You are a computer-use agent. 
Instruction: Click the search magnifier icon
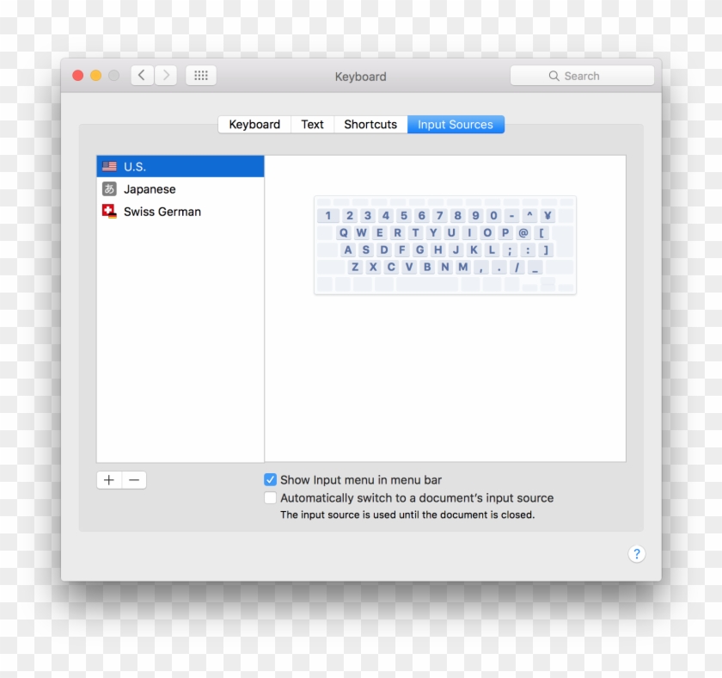click(x=554, y=76)
